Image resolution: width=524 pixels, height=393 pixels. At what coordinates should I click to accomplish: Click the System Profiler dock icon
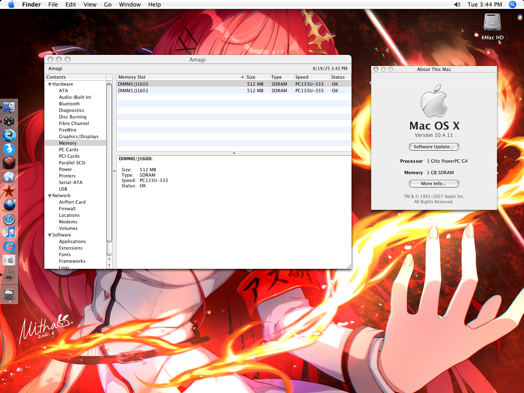click(x=9, y=275)
